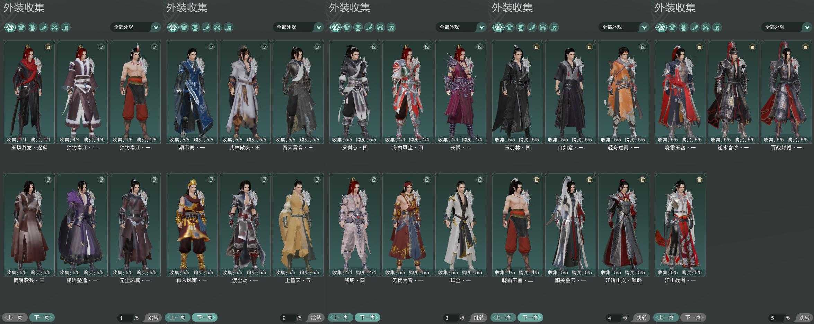Click trash icon on 百战封城·一 outfit card

(805, 47)
